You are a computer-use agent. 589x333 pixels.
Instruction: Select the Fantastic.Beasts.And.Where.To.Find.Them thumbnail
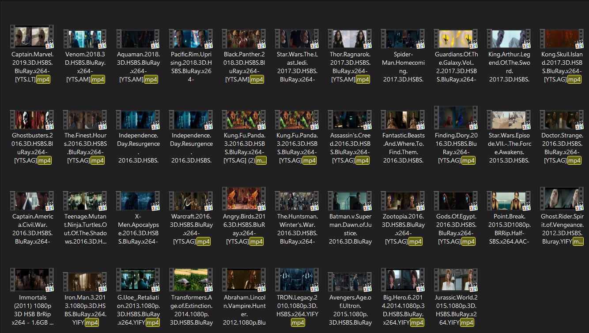[x=403, y=120]
